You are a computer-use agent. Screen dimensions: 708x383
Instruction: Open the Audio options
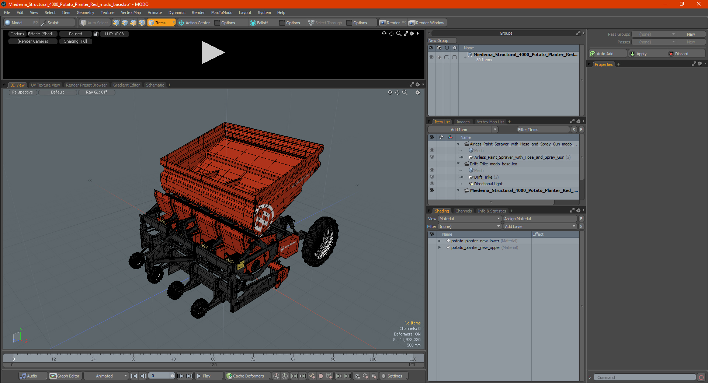click(32, 376)
